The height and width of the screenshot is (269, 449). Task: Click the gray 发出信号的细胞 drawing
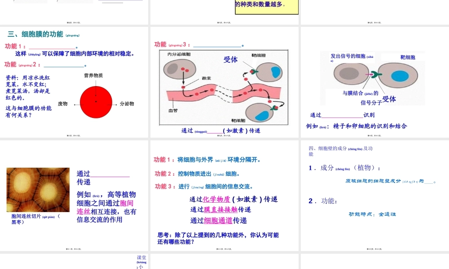(x=350, y=74)
